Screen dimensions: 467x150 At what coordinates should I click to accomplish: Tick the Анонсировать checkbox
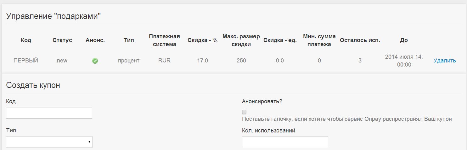point(244,112)
